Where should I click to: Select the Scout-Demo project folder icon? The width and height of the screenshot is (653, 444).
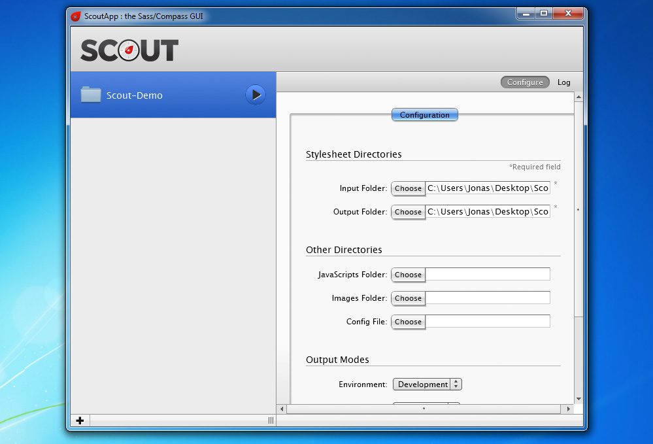point(91,94)
